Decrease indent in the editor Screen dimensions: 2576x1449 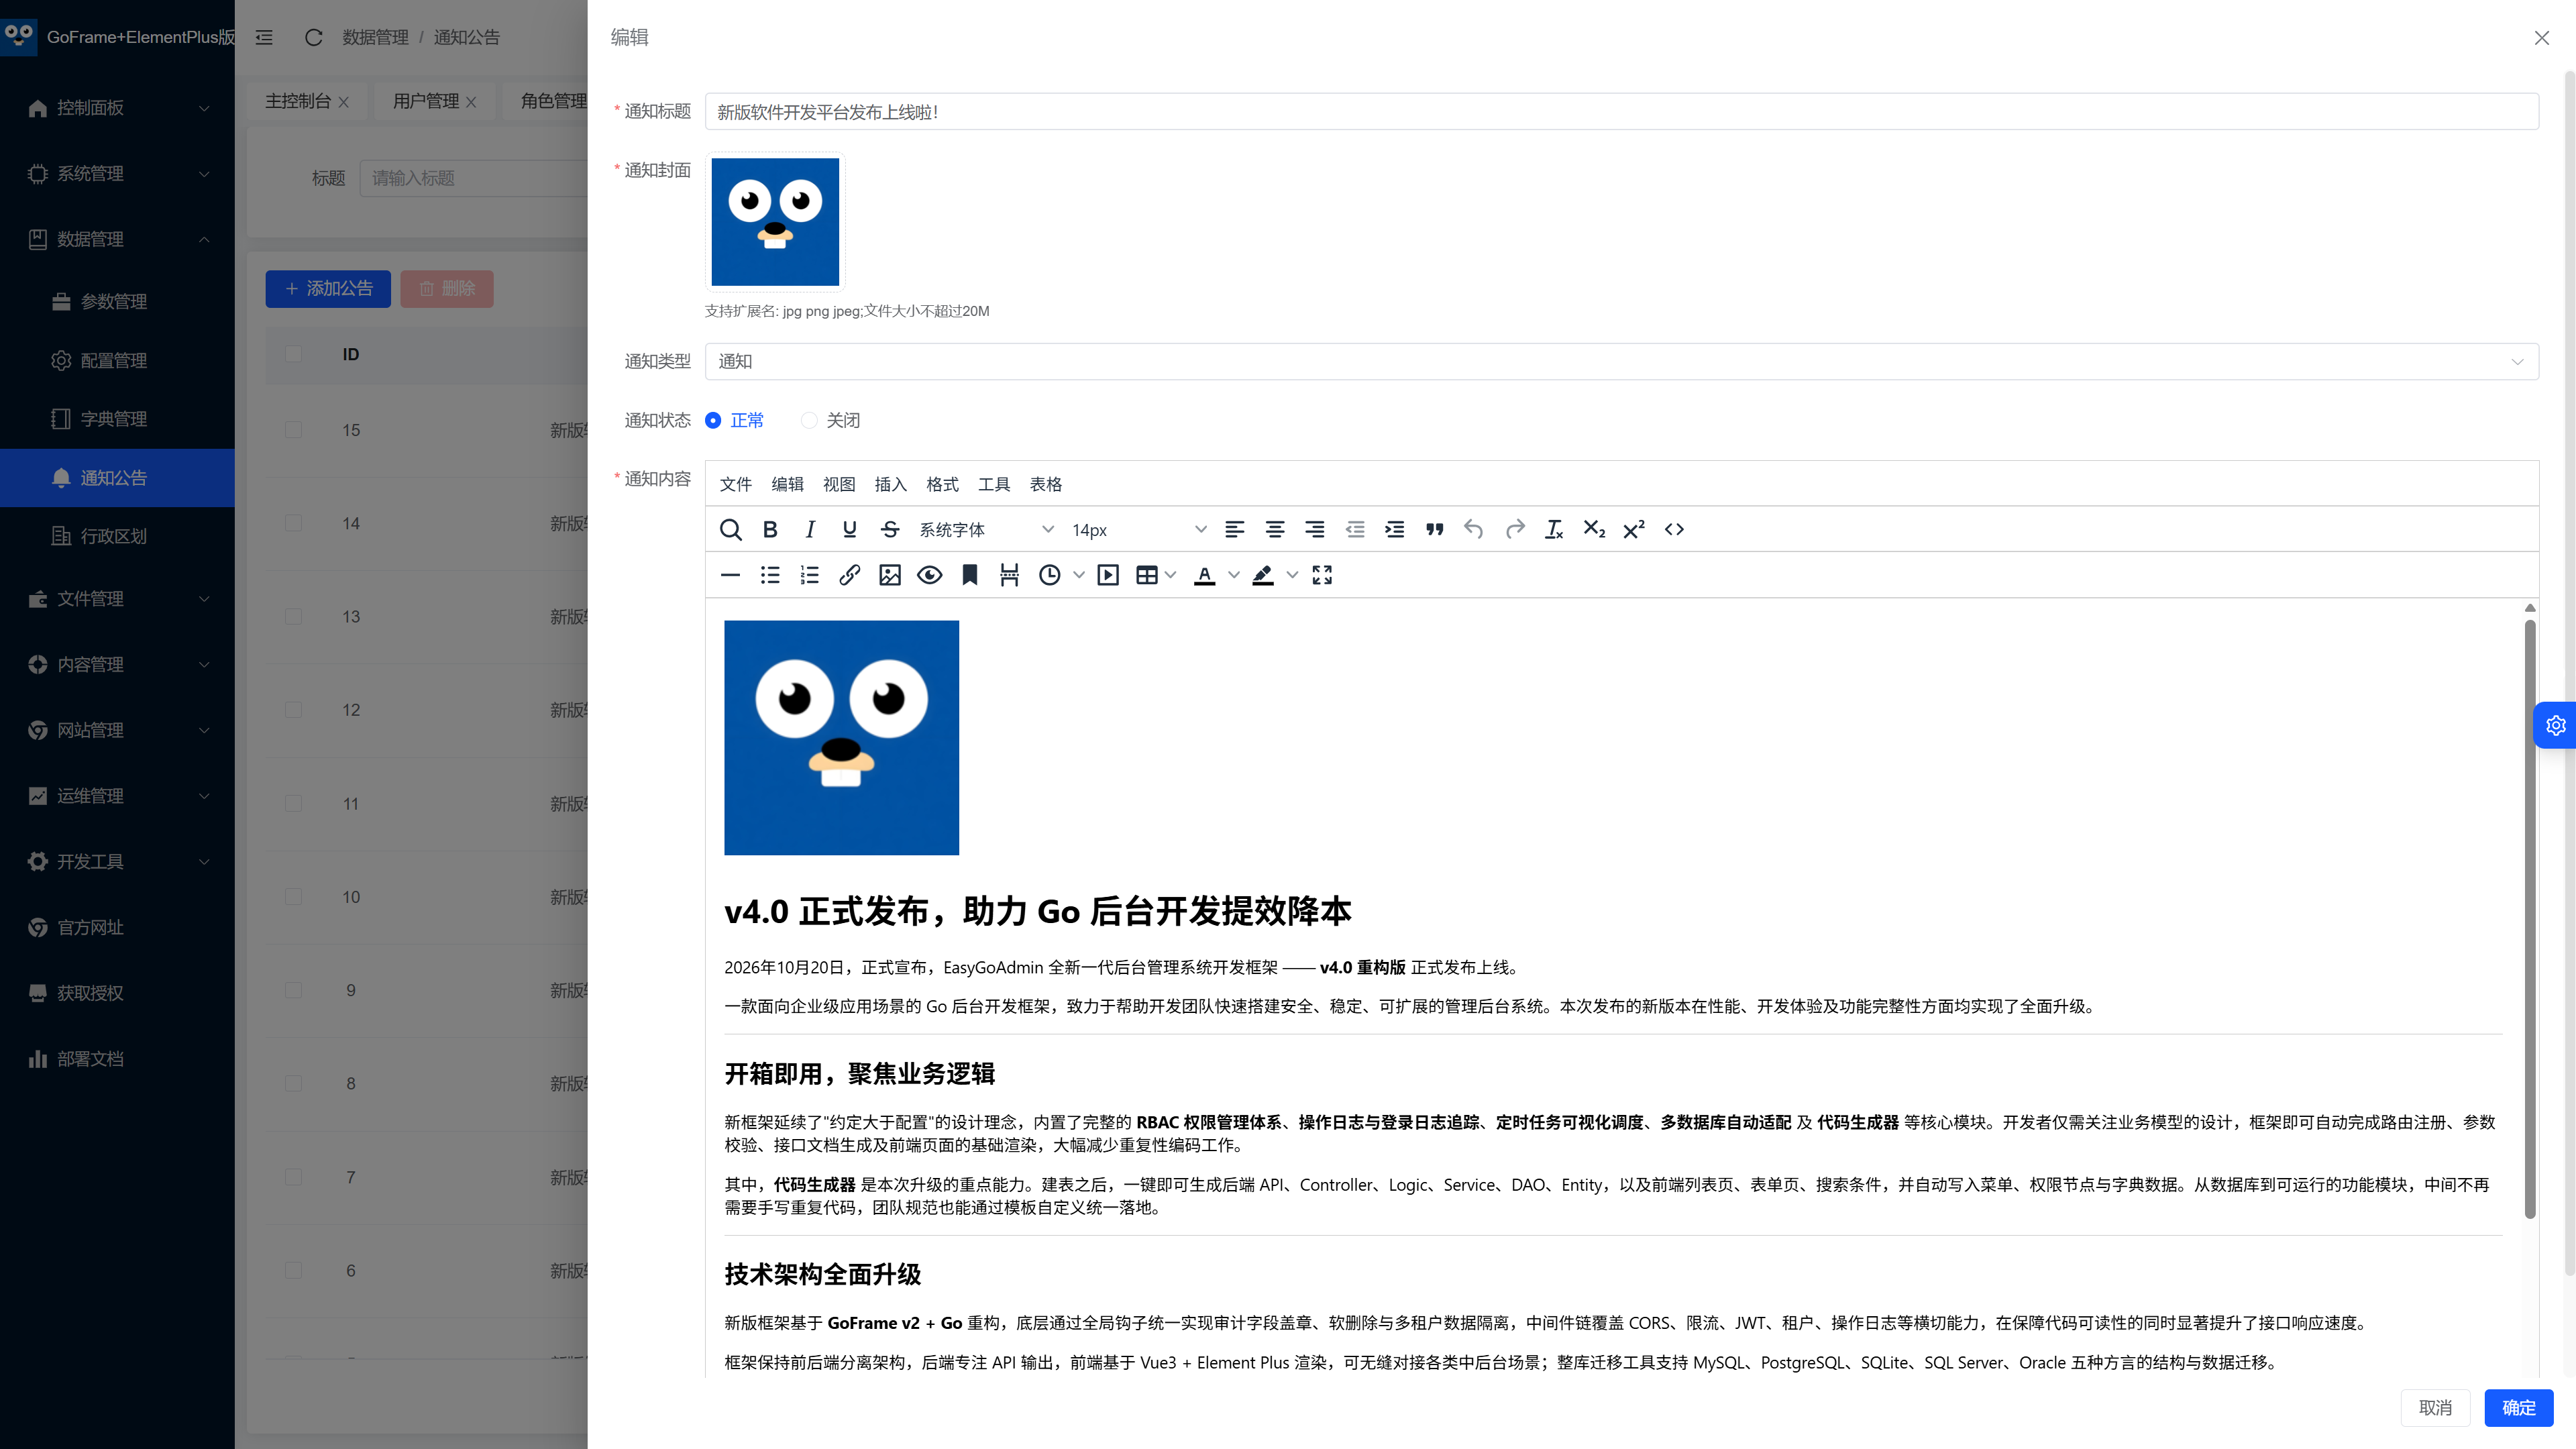(1355, 530)
